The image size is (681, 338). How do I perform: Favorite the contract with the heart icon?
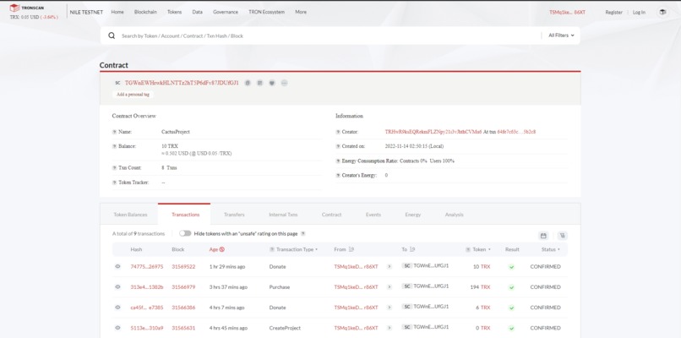coord(272,83)
